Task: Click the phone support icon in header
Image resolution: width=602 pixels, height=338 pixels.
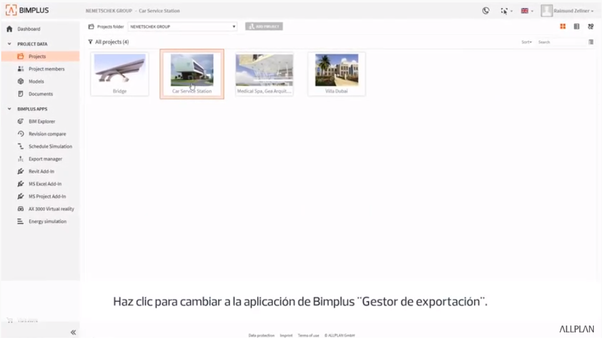Action: [x=486, y=11]
